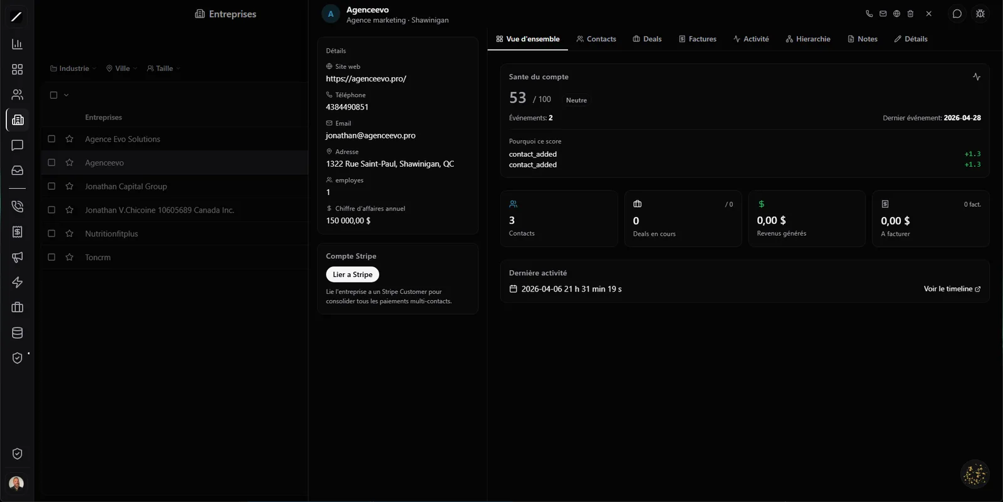Open the dashboard grid sidebar icon
The width and height of the screenshot is (1003, 502).
[18, 70]
